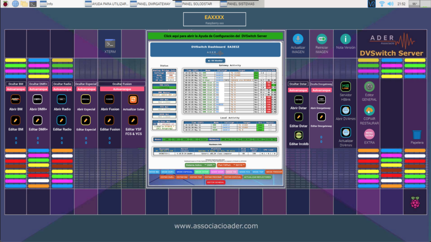This screenshot has height=242, width=431.
Task: Hide the Radio panel via Ocultar Radio
Action: click(x=62, y=84)
